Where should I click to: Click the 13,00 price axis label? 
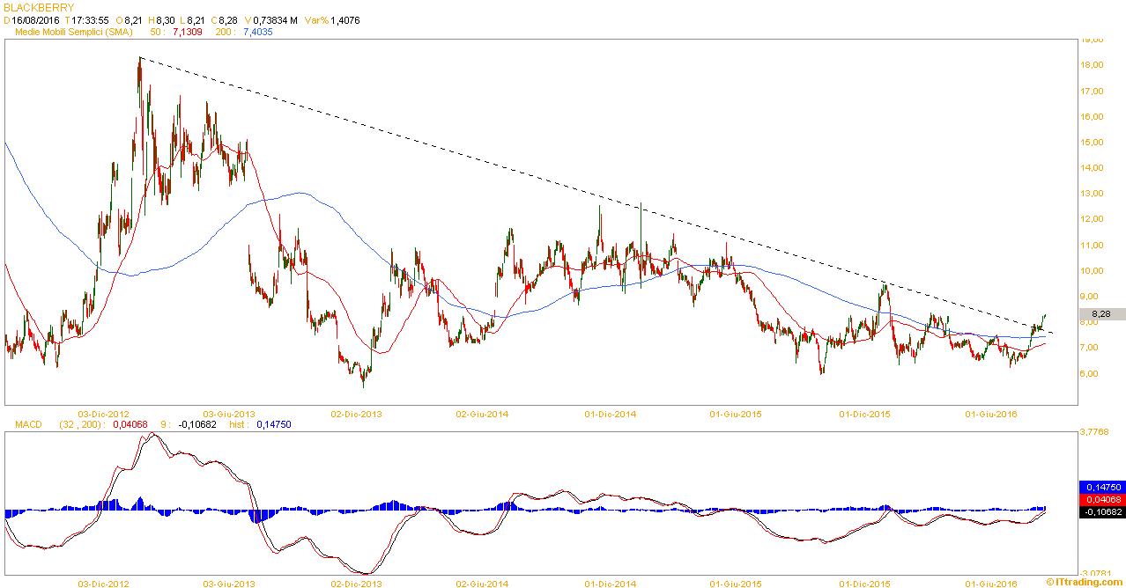[1094, 194]
